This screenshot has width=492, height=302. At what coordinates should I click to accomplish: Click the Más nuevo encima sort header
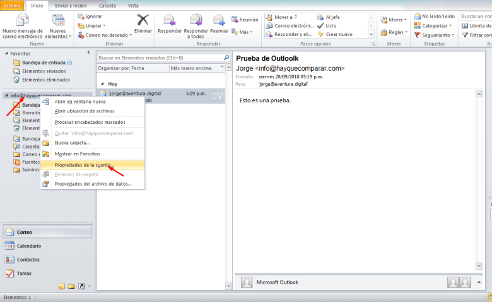coord(194,68)
